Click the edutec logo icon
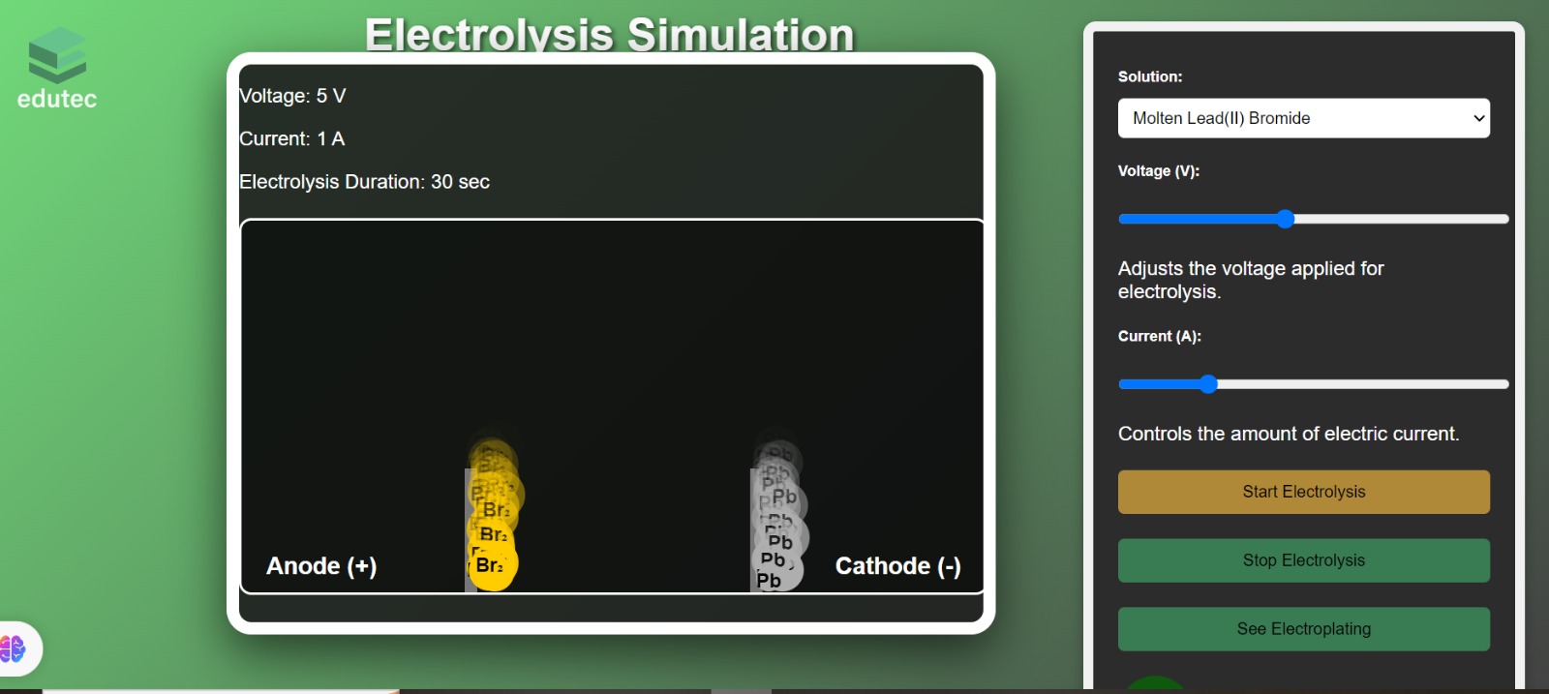The width and height of the screenshot is (1549, 694). pos(57,55)
